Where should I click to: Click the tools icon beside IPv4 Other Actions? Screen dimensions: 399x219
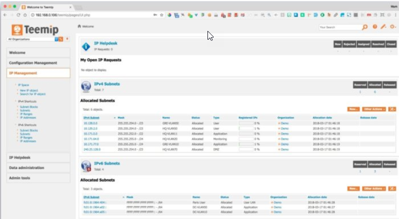[392, 109]
